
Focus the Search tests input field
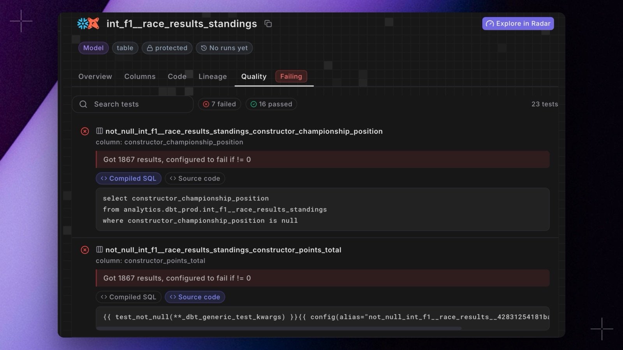[x=133, y=104]
